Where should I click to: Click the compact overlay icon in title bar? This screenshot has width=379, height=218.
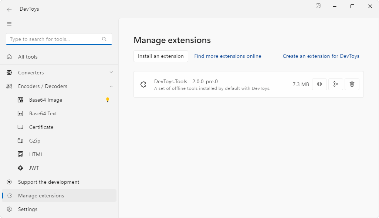(x=318, y=6)
